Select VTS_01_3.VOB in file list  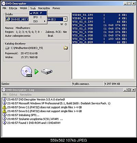(x=103, y=32)
